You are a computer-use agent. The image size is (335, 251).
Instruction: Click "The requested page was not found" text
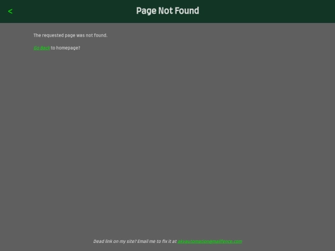pyautogui.click(x=70, y=35)
